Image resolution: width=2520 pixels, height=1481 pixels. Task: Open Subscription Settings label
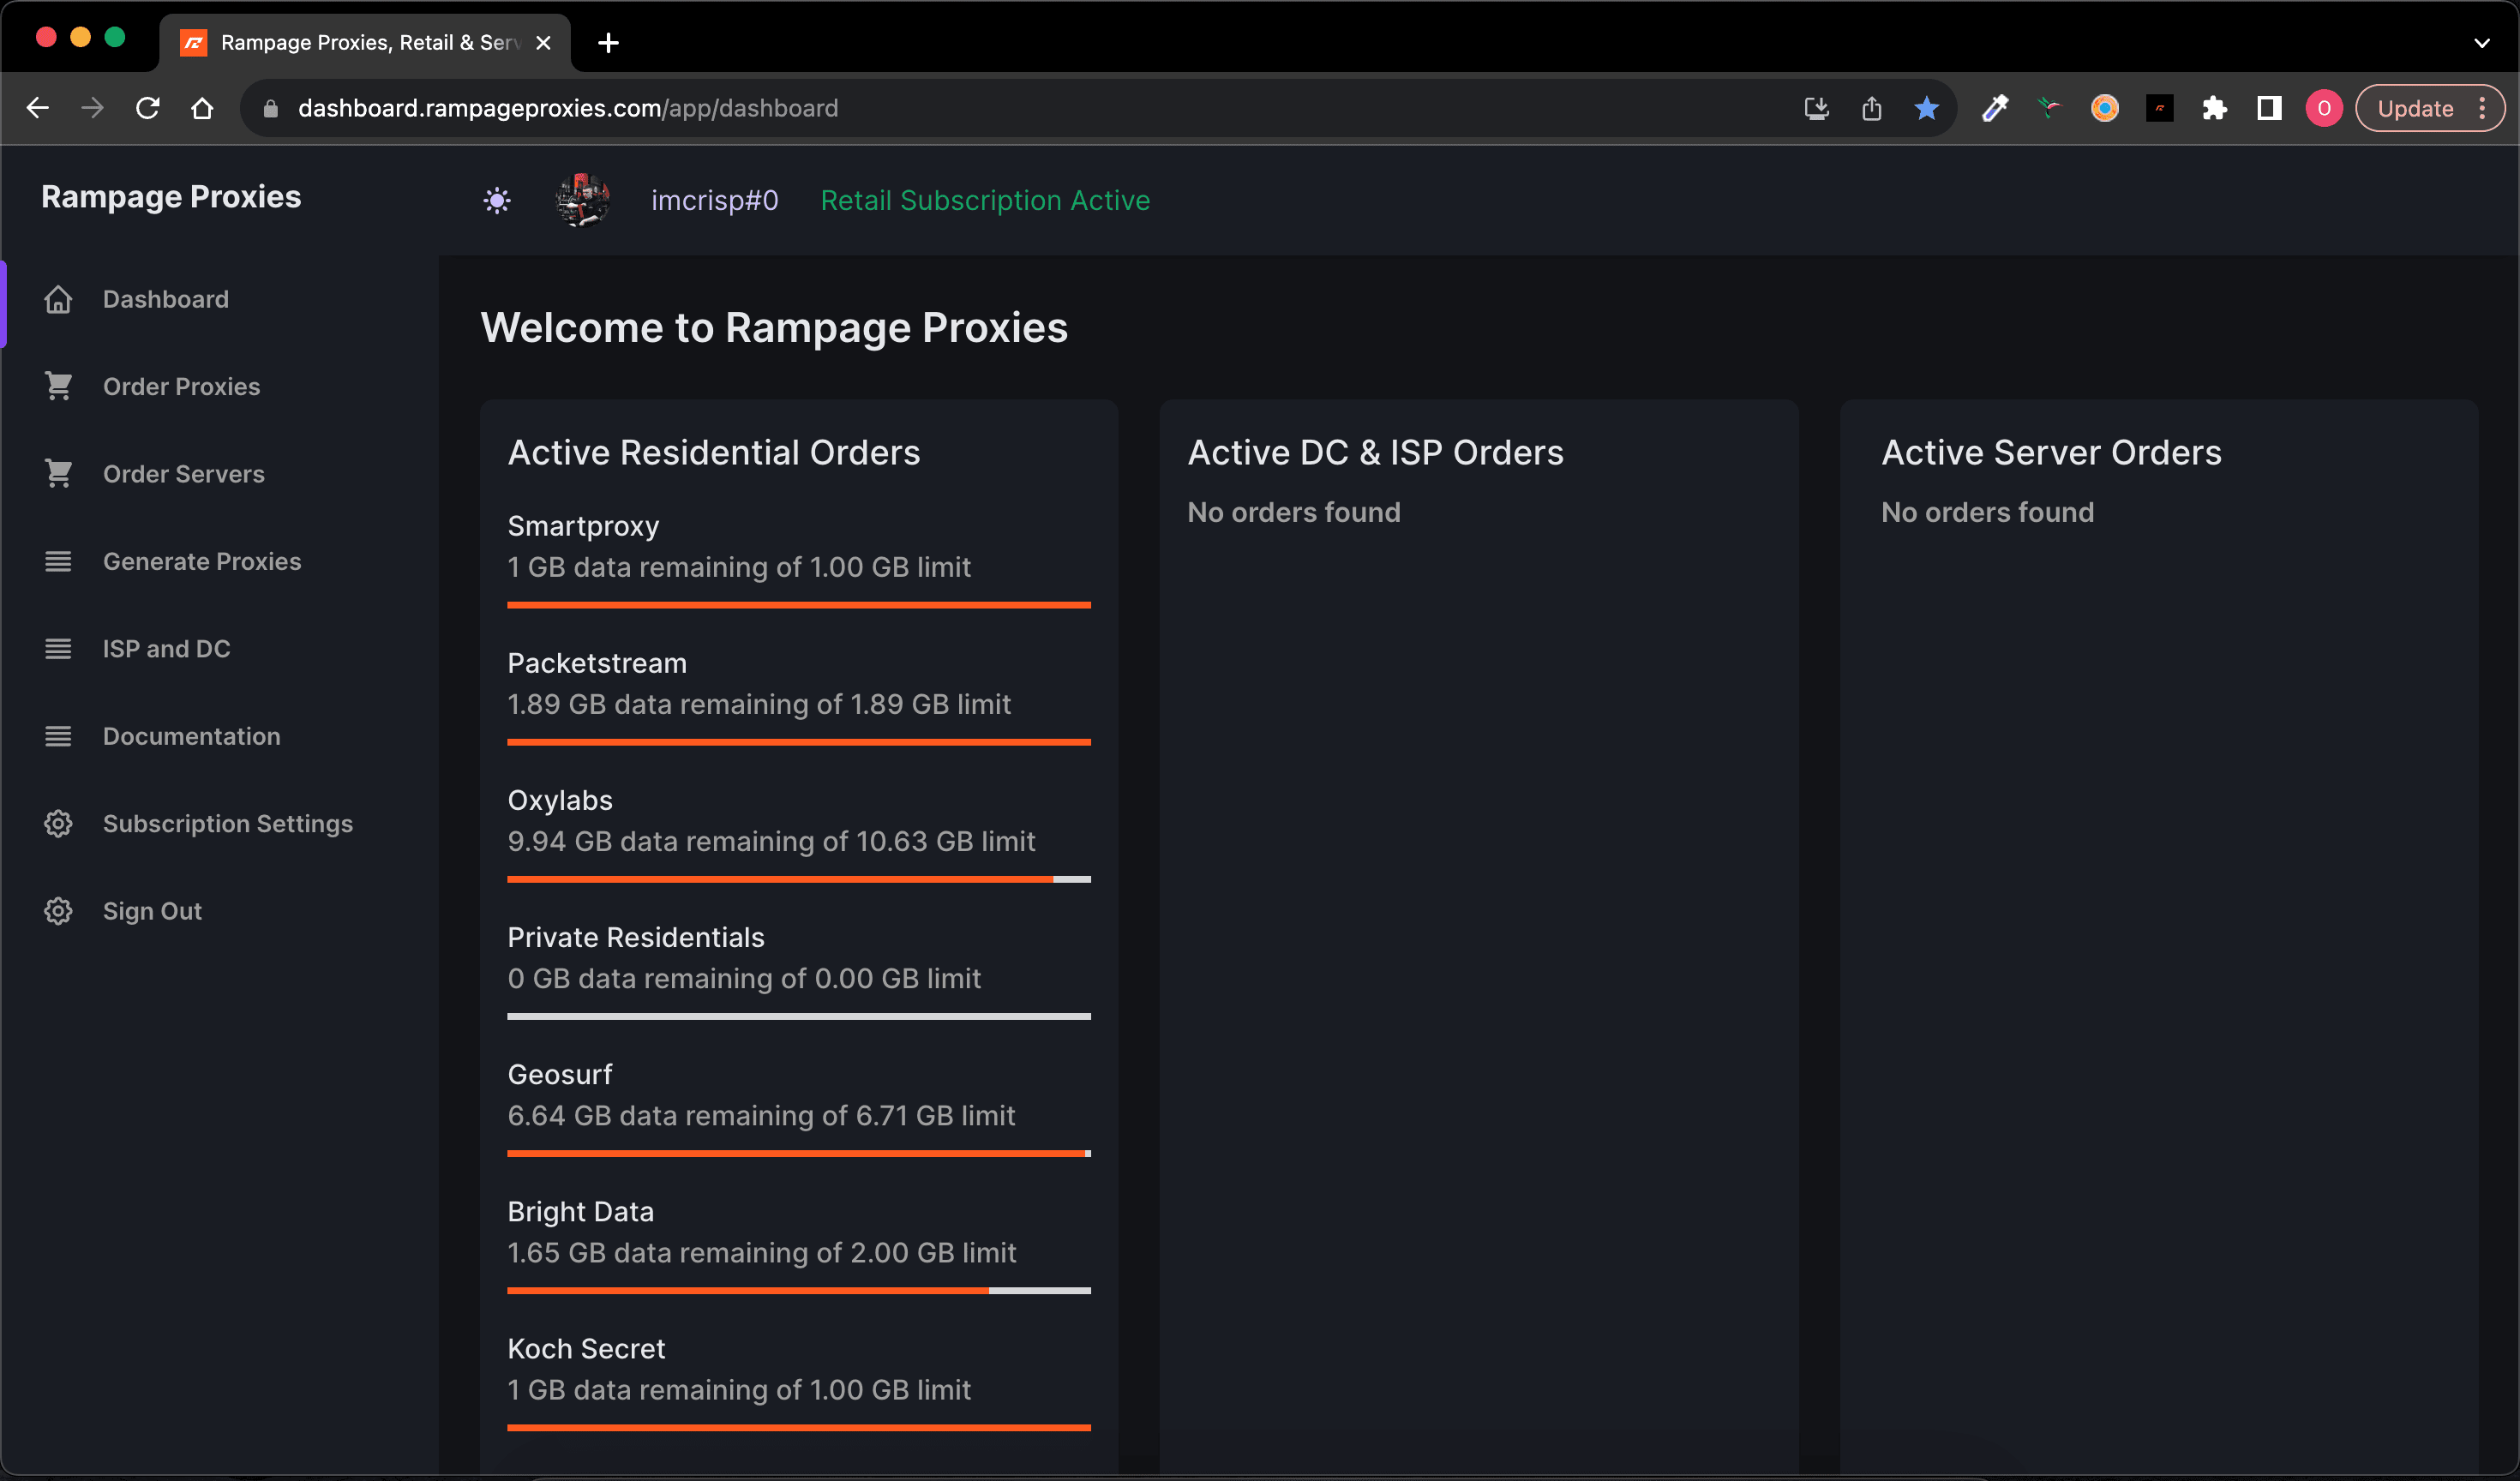[x=228, y=824]
